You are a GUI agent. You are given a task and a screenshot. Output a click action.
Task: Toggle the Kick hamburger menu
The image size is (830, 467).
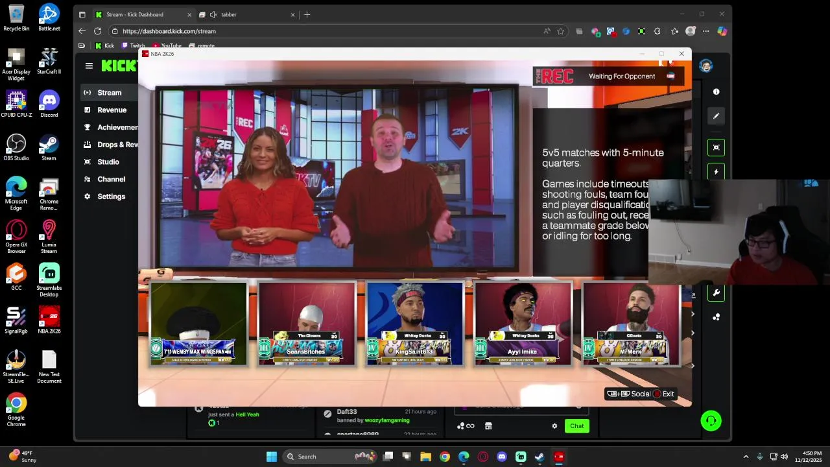point(89,66)
